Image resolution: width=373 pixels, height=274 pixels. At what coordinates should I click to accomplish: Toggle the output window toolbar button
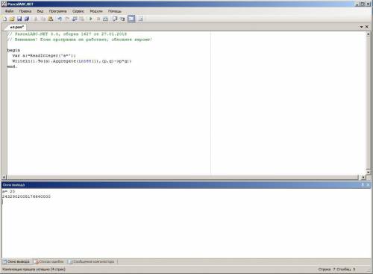tap(131, 19)
